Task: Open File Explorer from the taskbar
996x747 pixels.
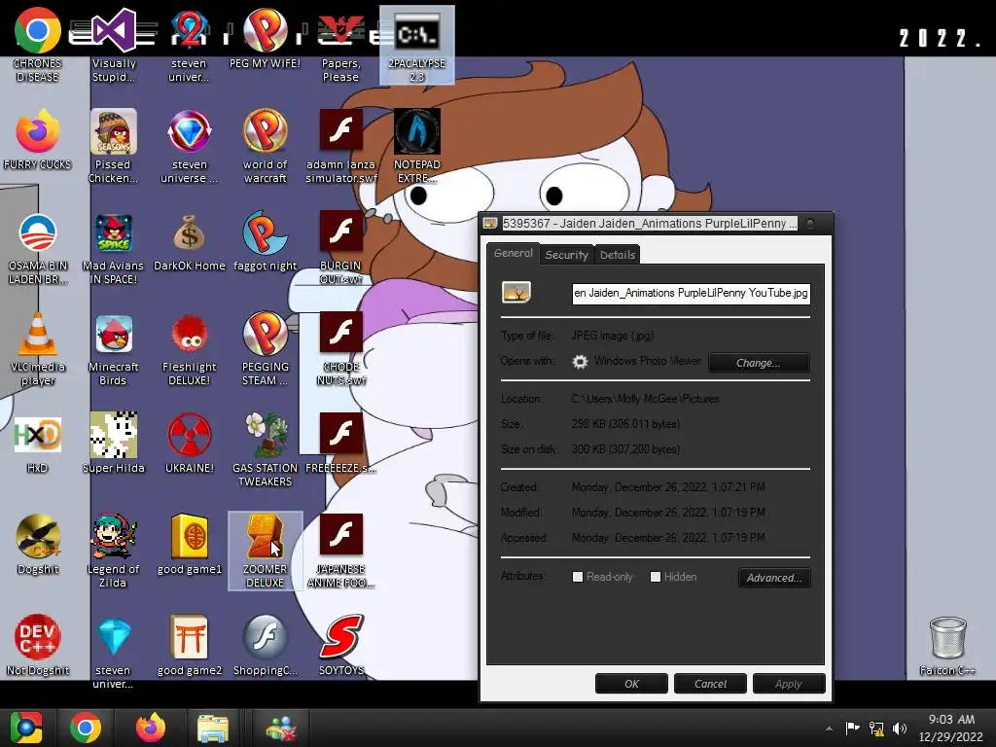Action: (x=213, y=728)
